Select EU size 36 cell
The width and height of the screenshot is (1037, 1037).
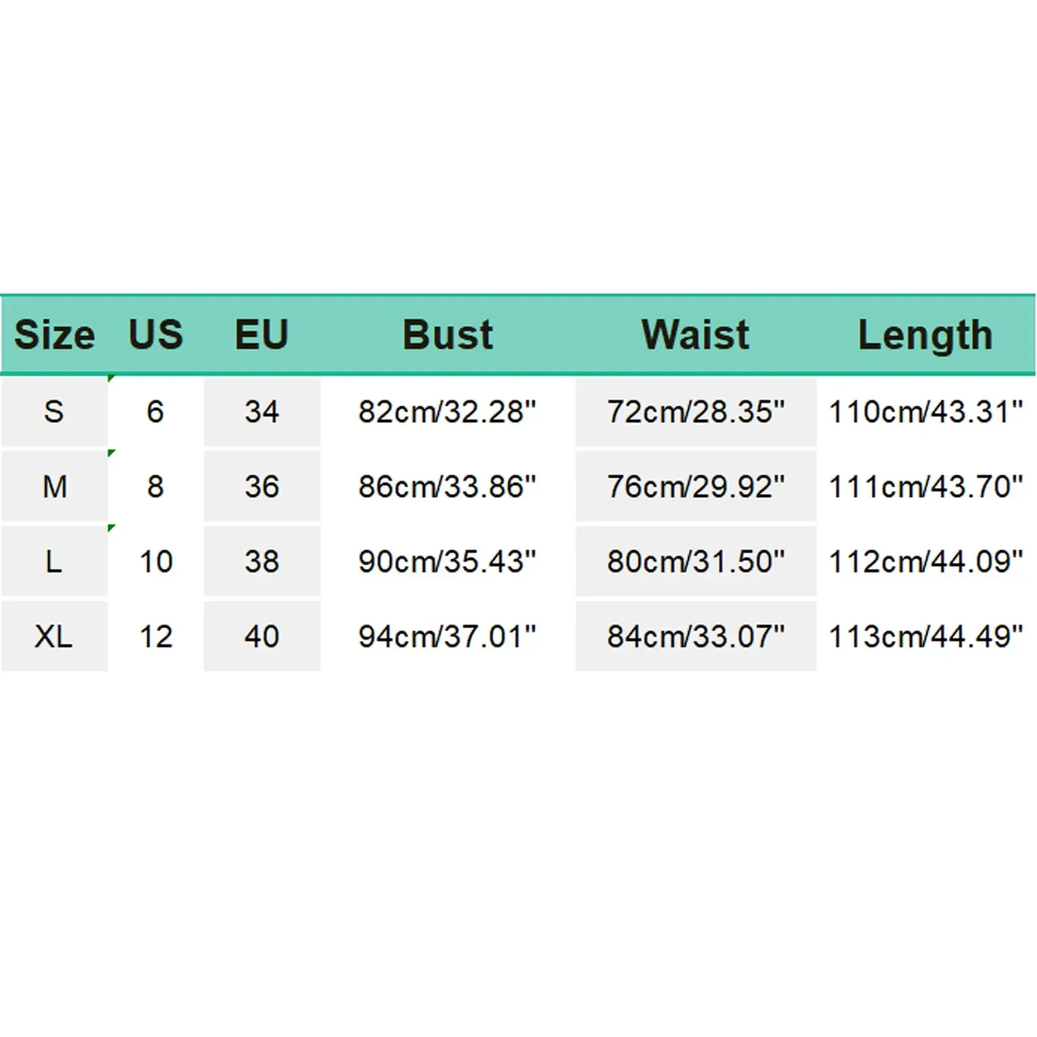pyautogui.click(x=262, y=487)
